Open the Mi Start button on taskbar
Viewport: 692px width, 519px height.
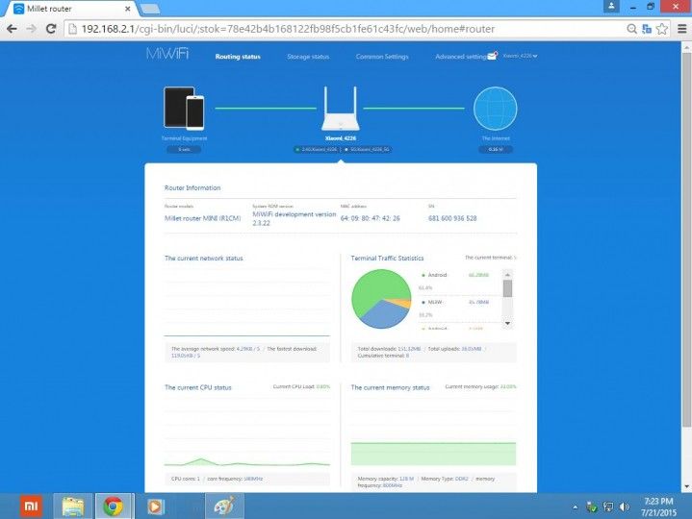point(31,507)
